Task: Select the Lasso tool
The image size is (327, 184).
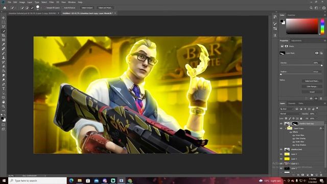Action: [x=4, y=27]
